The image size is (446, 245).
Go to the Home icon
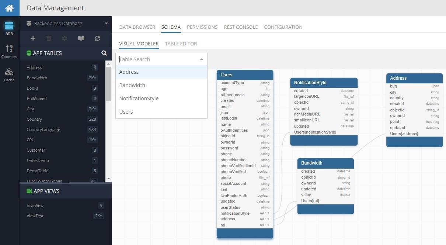[x=10, y=8]
